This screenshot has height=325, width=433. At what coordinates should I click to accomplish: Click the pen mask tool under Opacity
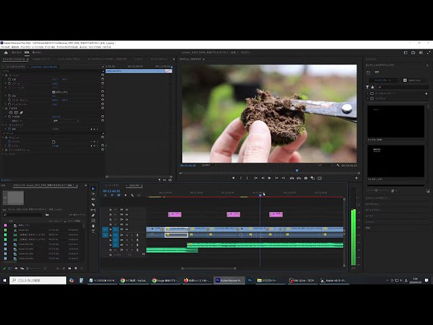click(x=21, y=112)
